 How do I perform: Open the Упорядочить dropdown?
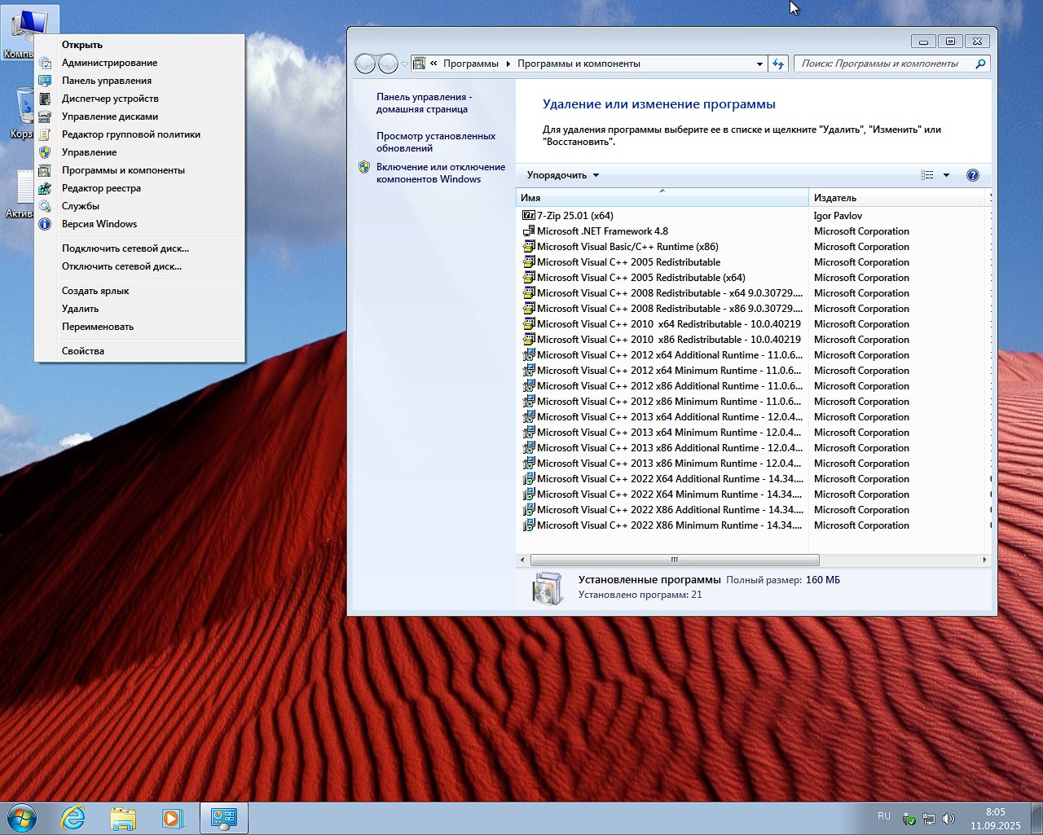(562, 175)
